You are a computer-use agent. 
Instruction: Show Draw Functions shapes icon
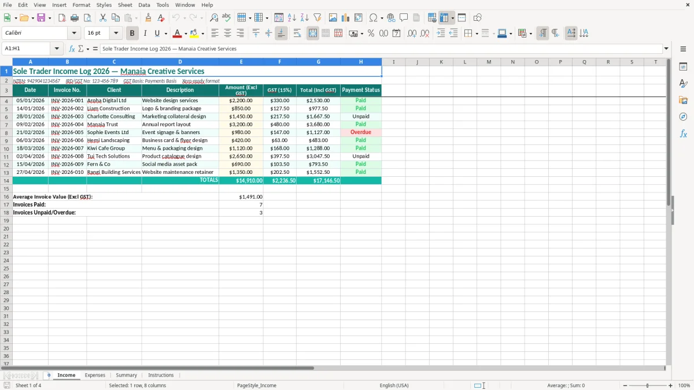pos(477,18)
